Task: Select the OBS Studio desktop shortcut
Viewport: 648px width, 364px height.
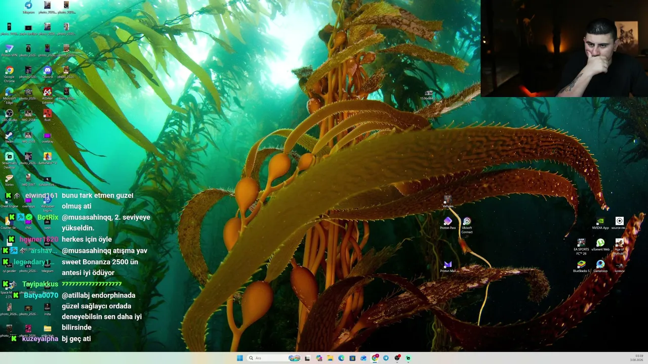Action: click(x=9, y=115)
